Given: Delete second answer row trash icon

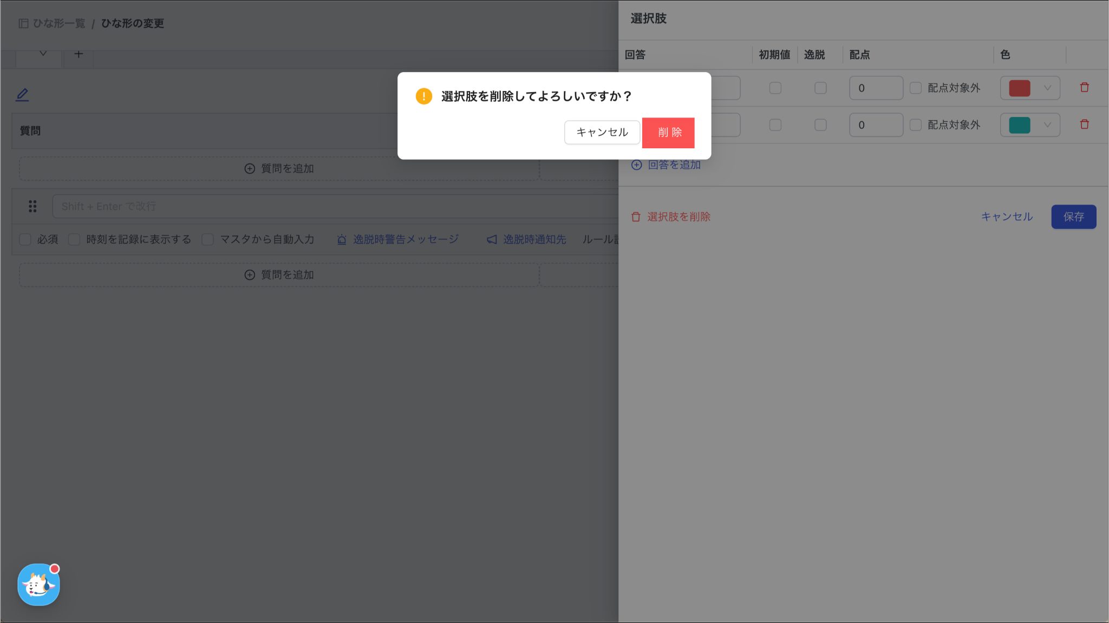Looking at the screenshot, I should pos(1084,124).
